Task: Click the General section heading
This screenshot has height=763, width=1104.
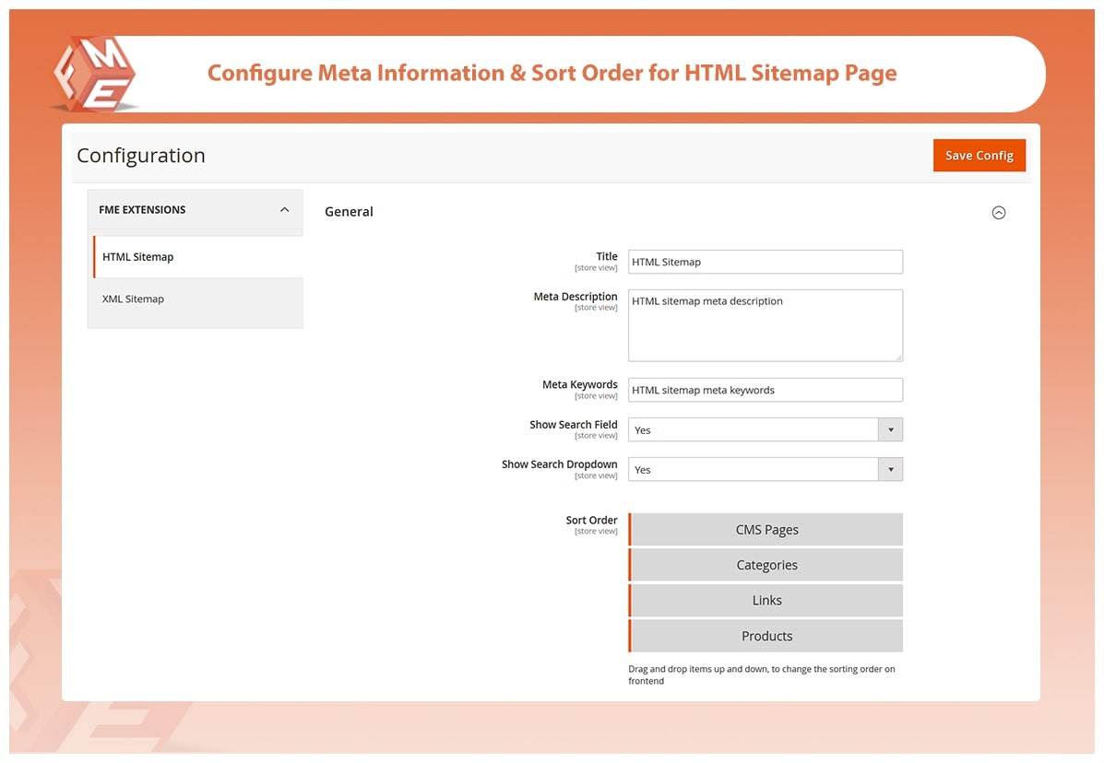Action: (349, 212)
